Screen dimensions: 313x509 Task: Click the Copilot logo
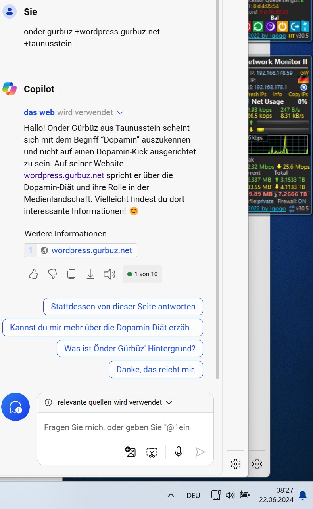click(x=10, y=89)
